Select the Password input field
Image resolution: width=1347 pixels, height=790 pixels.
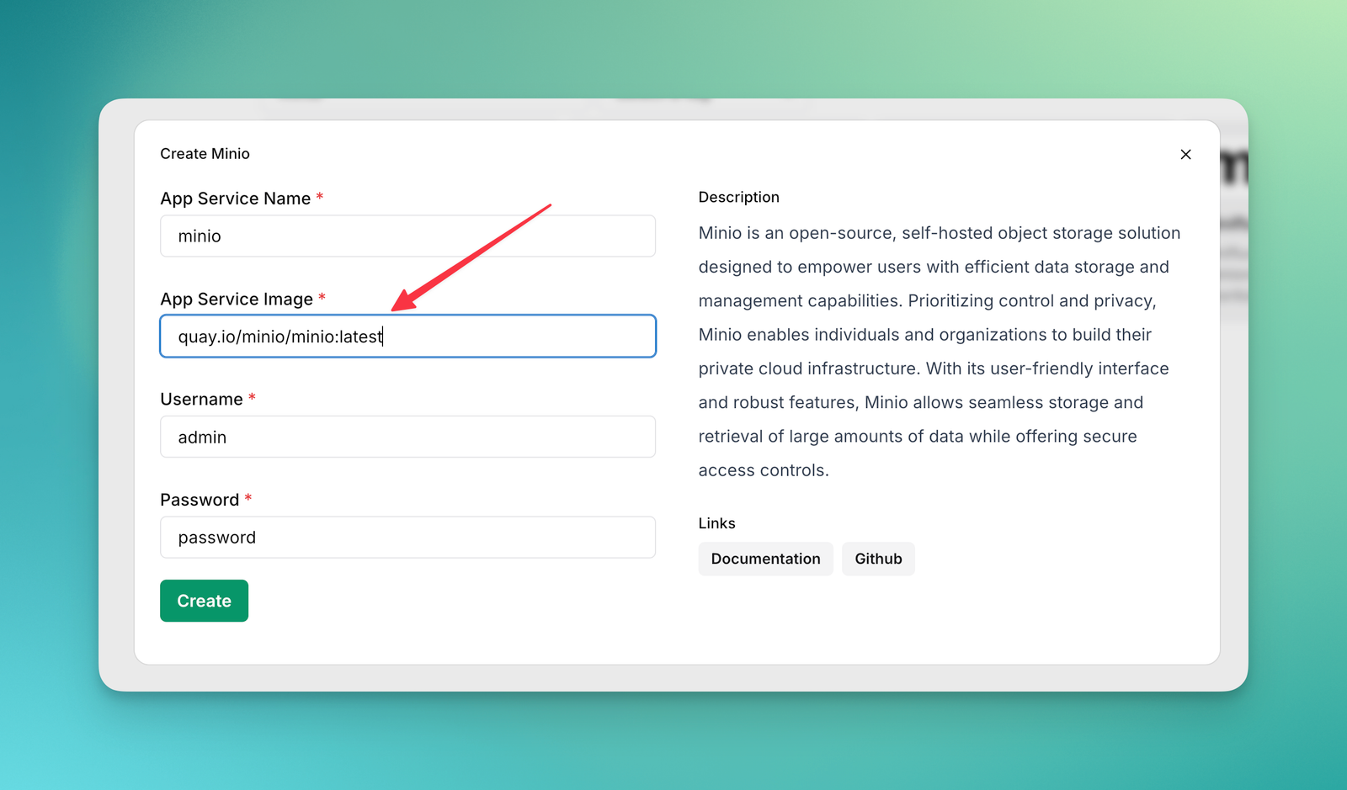click(x=407, y=538)
